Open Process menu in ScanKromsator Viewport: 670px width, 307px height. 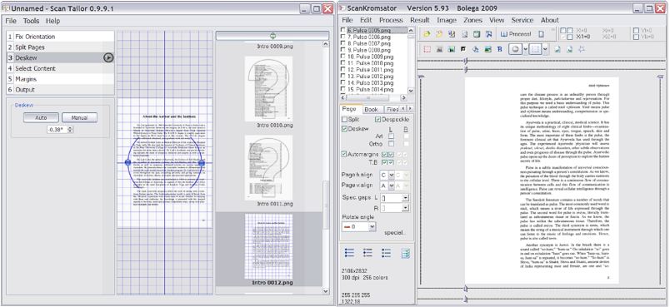[x=391, y=20]
